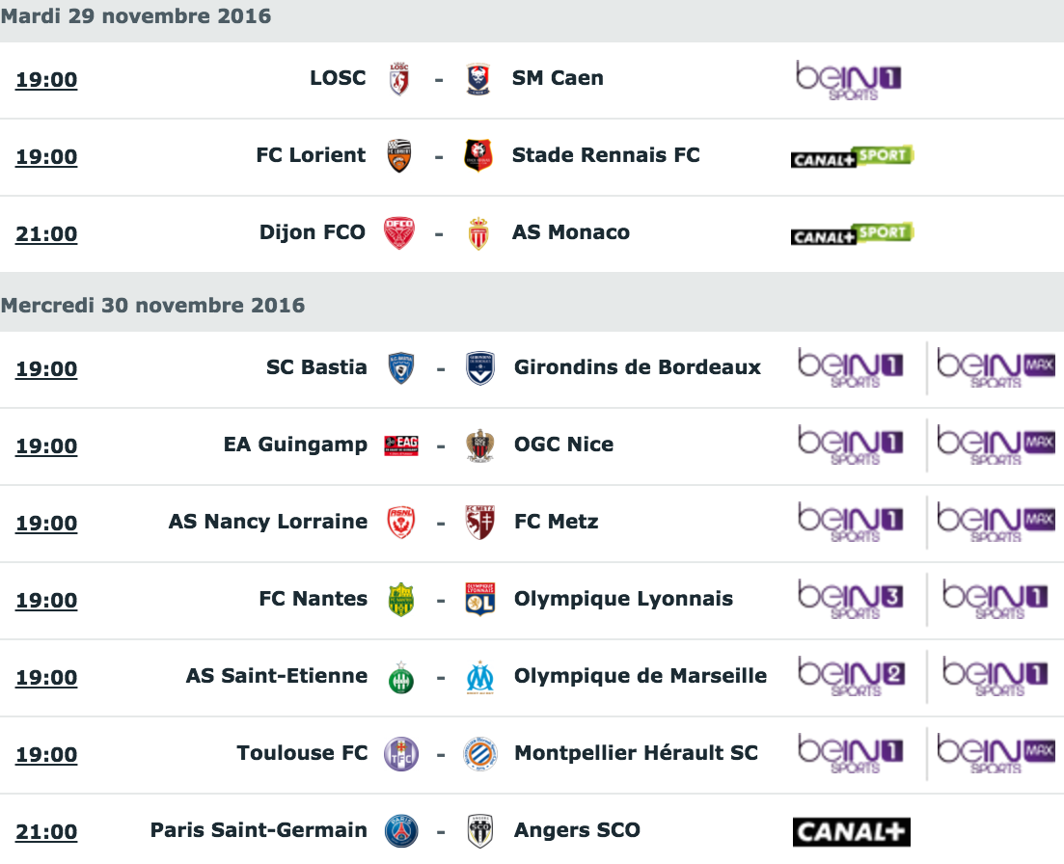The height and width of the screenshot is (864, 1064).
Task: Click the FC Nantes crest
Action: coord(401,600)
